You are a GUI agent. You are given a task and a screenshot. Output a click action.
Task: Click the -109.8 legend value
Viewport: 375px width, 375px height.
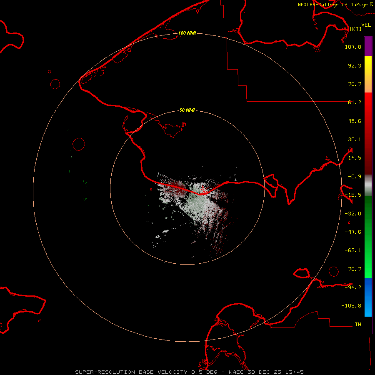pos(351,306)
